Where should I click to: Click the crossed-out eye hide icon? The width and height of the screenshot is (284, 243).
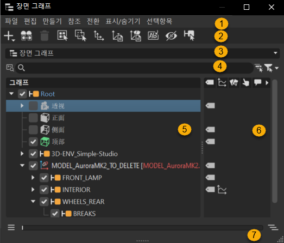[171, 35]
